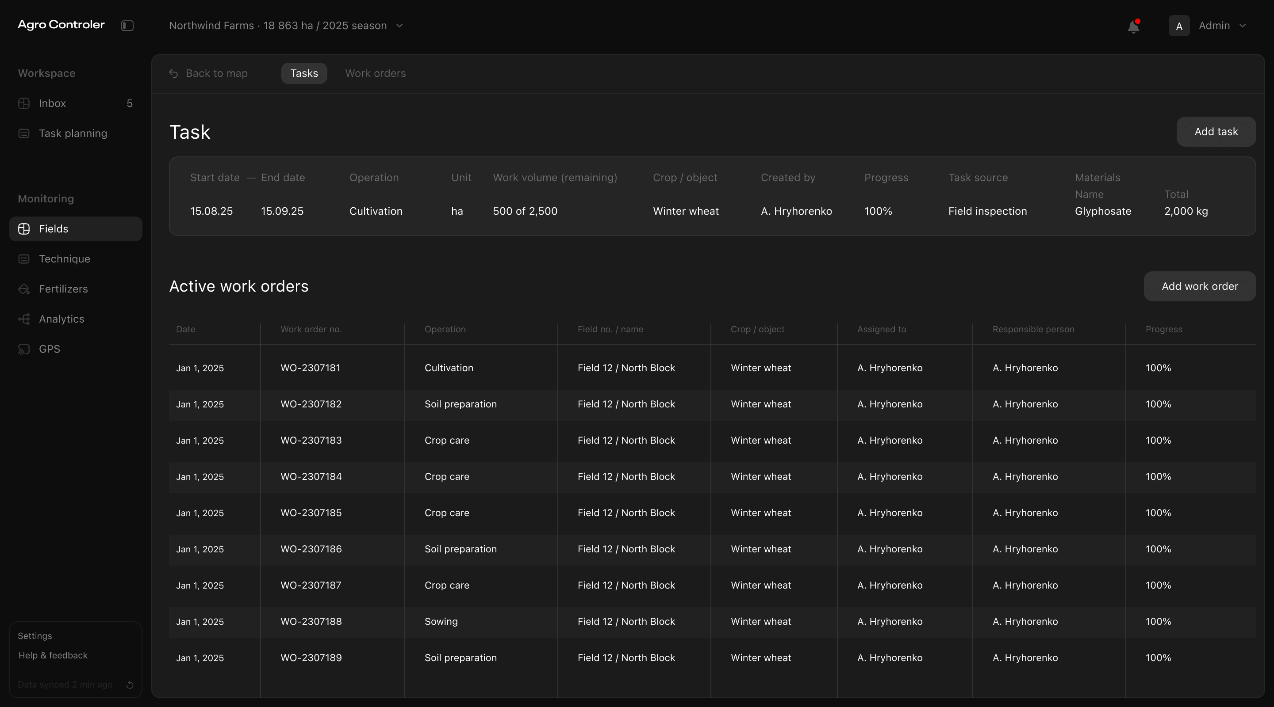Image resolution: width=1274 pixels, height=707 pixels.
Task: Click the Inbox count badge 5
Action: click(x=130, y=103)
